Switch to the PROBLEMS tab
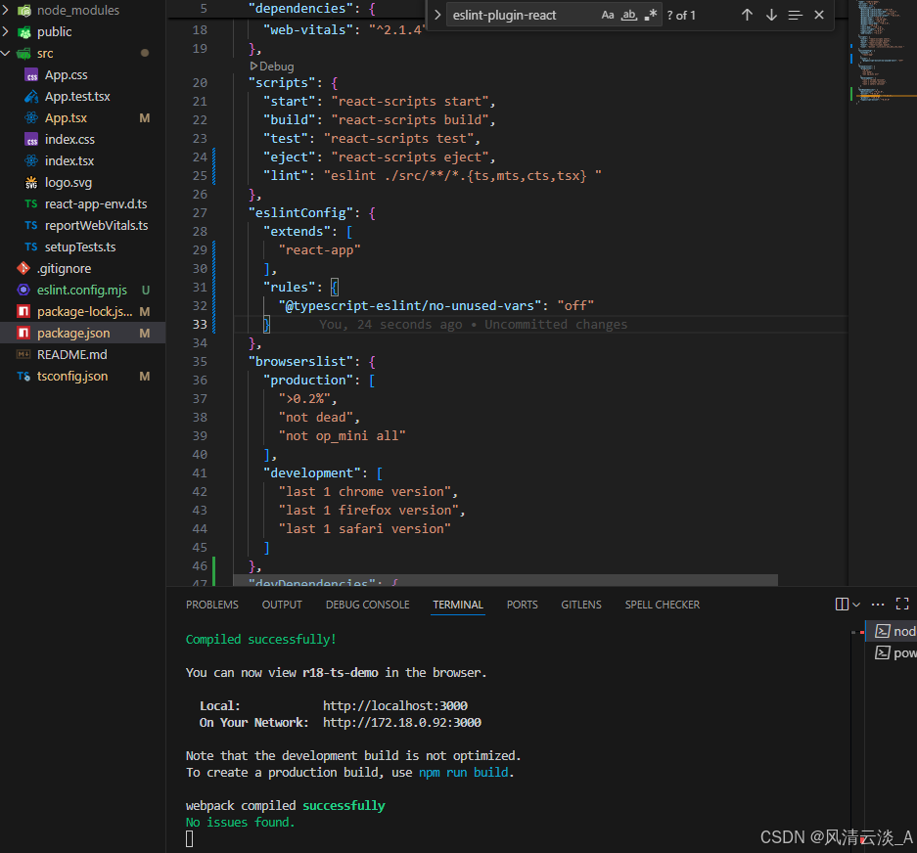The height and width of the screenshot is (853, 917). [212, 605]
